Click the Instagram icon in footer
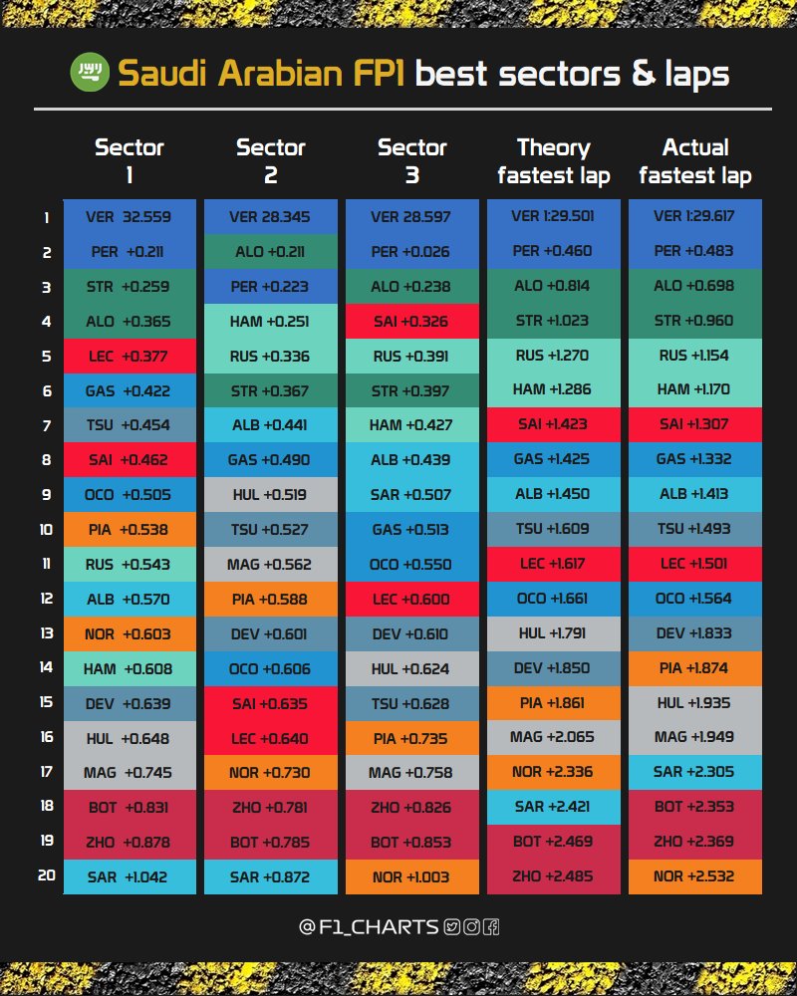The height and width of the screenshot is (996, 797). (471, 927)
